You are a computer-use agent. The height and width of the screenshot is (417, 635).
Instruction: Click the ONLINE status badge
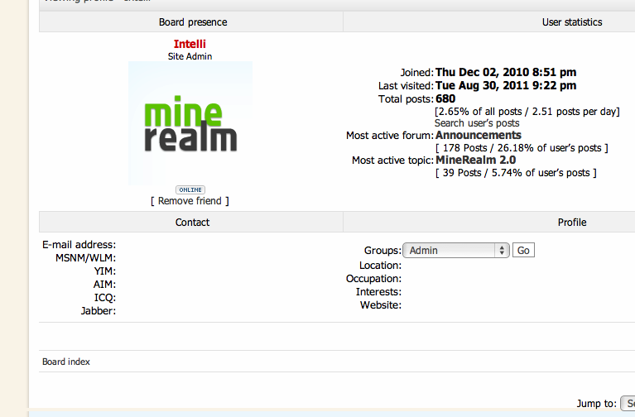[x=190, y=189]
